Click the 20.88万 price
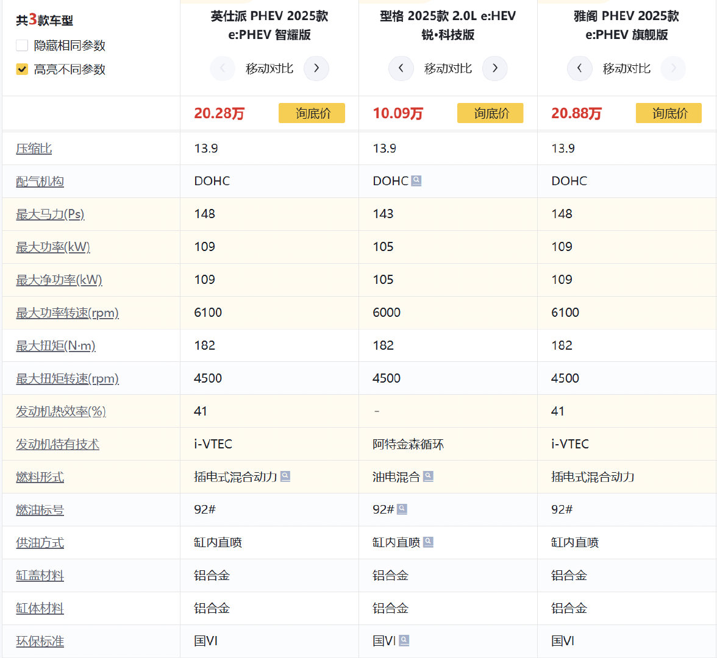This screenshot has width=717, height=658. tap(576, 113)
